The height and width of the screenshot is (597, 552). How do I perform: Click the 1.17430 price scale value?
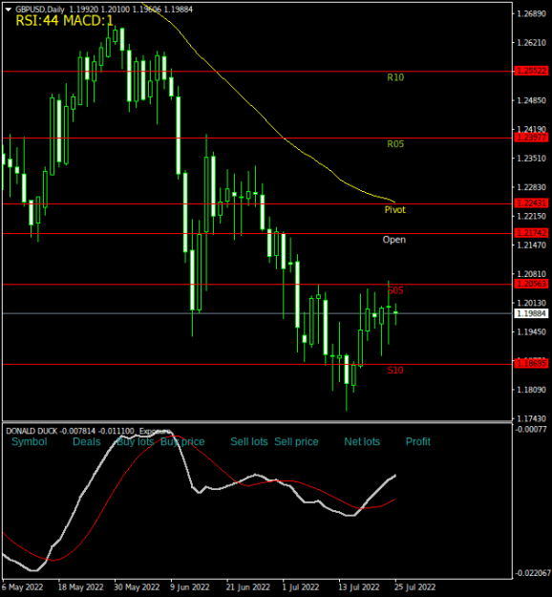(x=531, y=418)
